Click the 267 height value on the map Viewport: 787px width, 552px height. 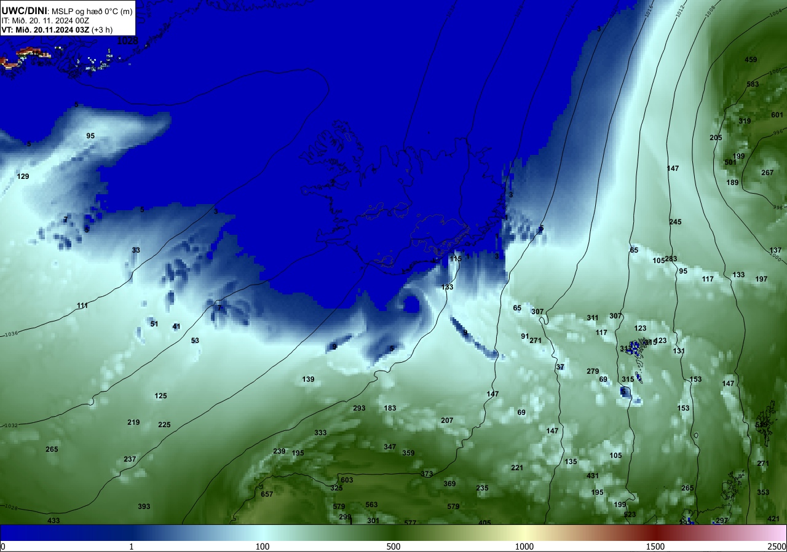click(x=767, y=173)
